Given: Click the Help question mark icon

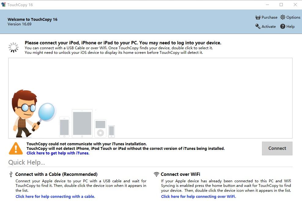Looking at the screenshot, I should (282, 26).
